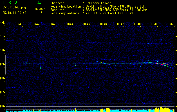Click the meteor count value 15
Viewport: 177px width, 112px height.
pos(41,13)
